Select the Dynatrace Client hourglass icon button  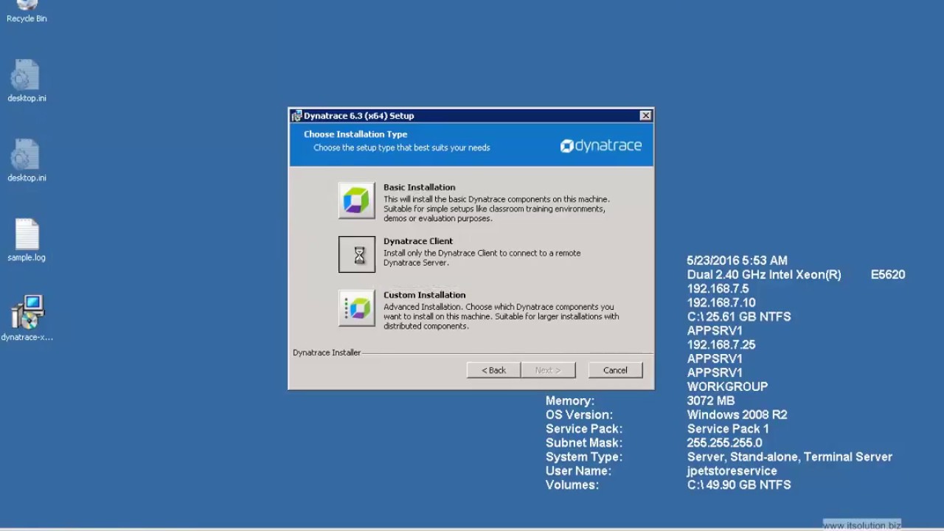pos(357,254)
